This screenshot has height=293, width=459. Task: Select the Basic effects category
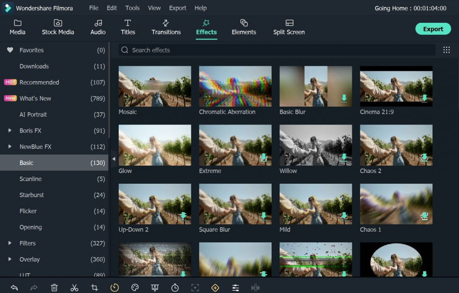point(54,163)
